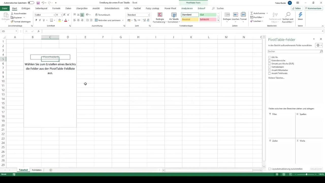Open the Calibri font name dropdown

pos(54,15)
